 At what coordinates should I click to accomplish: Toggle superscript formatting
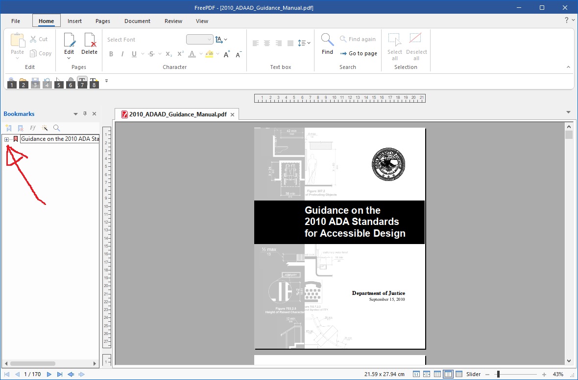181,54
